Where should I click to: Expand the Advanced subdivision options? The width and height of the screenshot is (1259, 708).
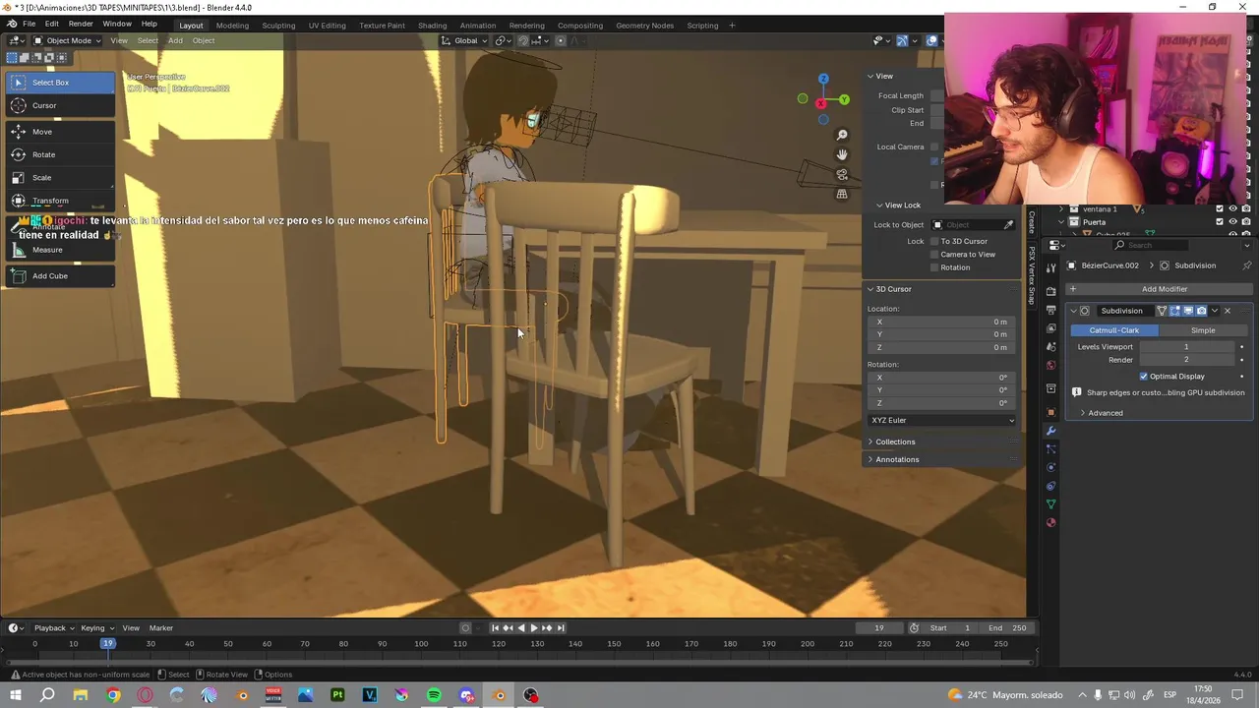[1105, 413]
